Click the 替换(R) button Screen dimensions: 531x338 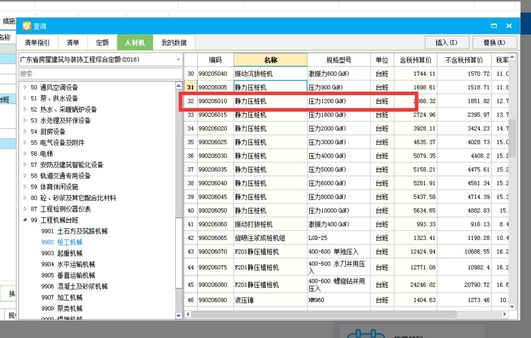tap(494, 43)
